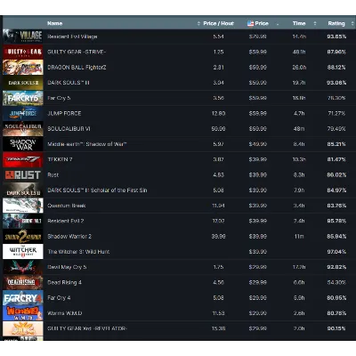The width and height of the screenshot is (356, 356).
Task: Click the Price / Hour column header
Action: click(218, 23)
